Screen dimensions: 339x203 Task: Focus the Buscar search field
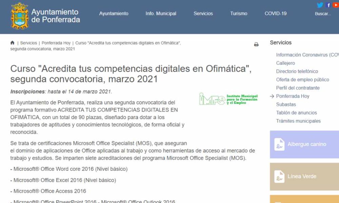pos(323,14)
